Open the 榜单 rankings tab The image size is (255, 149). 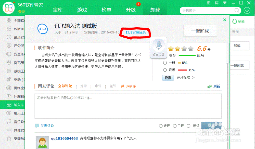pos(106,10)
